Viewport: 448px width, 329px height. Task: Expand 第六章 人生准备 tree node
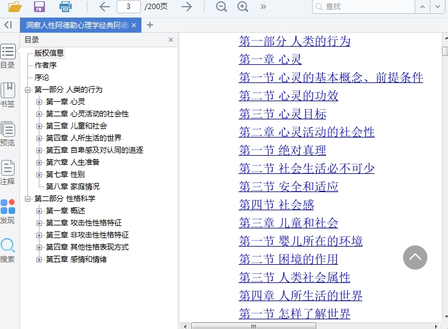pyautogui.click(x=39, y=162)
